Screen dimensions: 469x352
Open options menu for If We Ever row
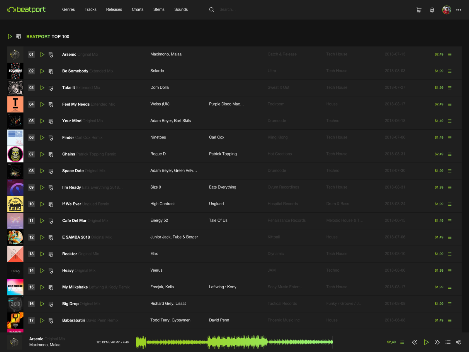click(x=450, y=204)
